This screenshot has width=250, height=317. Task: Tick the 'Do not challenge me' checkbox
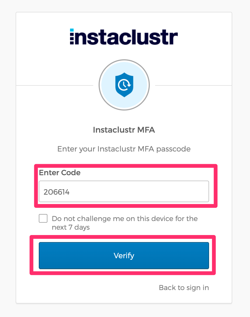pos(43,218)
